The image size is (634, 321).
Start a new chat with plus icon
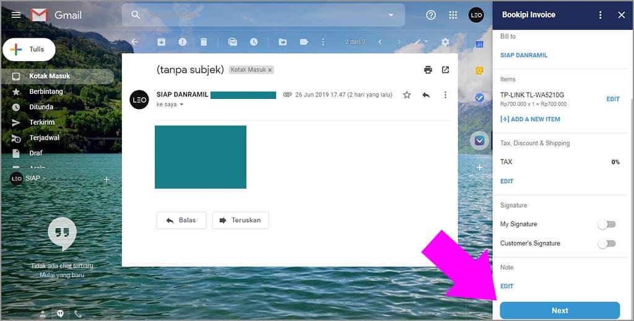click(106, 179)
